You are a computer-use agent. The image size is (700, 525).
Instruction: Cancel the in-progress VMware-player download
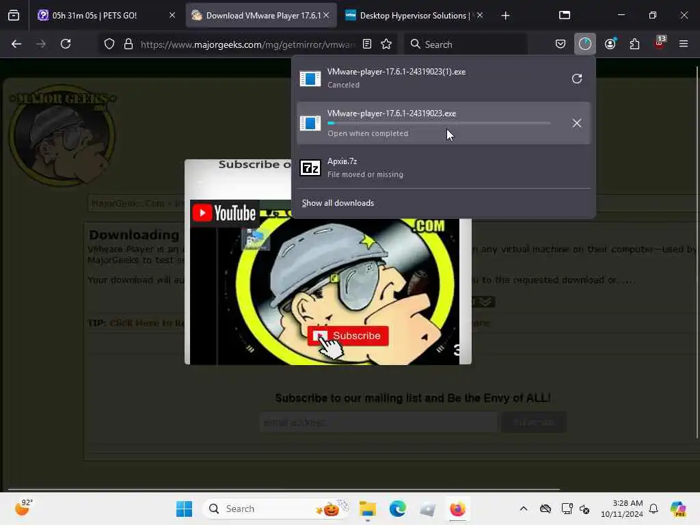[x=577, y=123]
